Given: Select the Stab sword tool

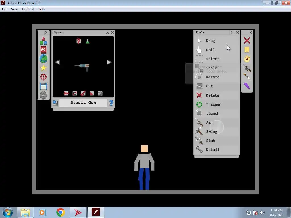Looking at the screenshot, I should point(217,141).
